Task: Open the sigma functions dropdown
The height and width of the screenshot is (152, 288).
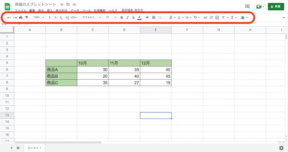Action: [x=234, y=18]
